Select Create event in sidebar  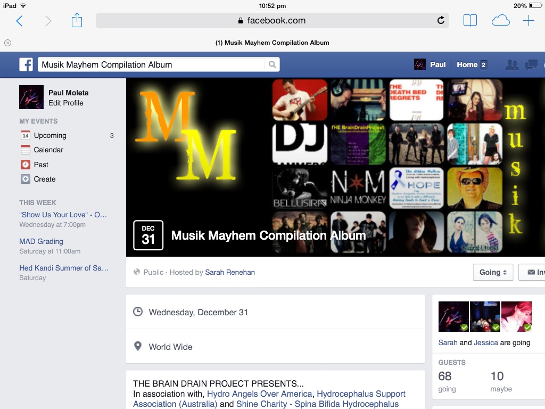tap(44, 179)
